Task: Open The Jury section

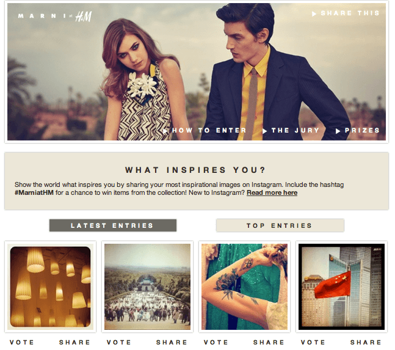Action: point(295,131)
